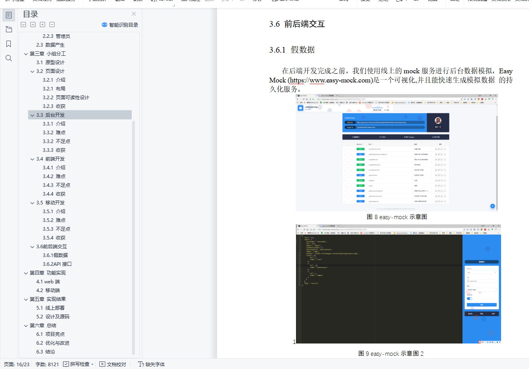Image resolution: width=529 pixels, height=369 pixels.
Task: Select 3.3.1 介绍 outline entry
Action: (54, 124)
